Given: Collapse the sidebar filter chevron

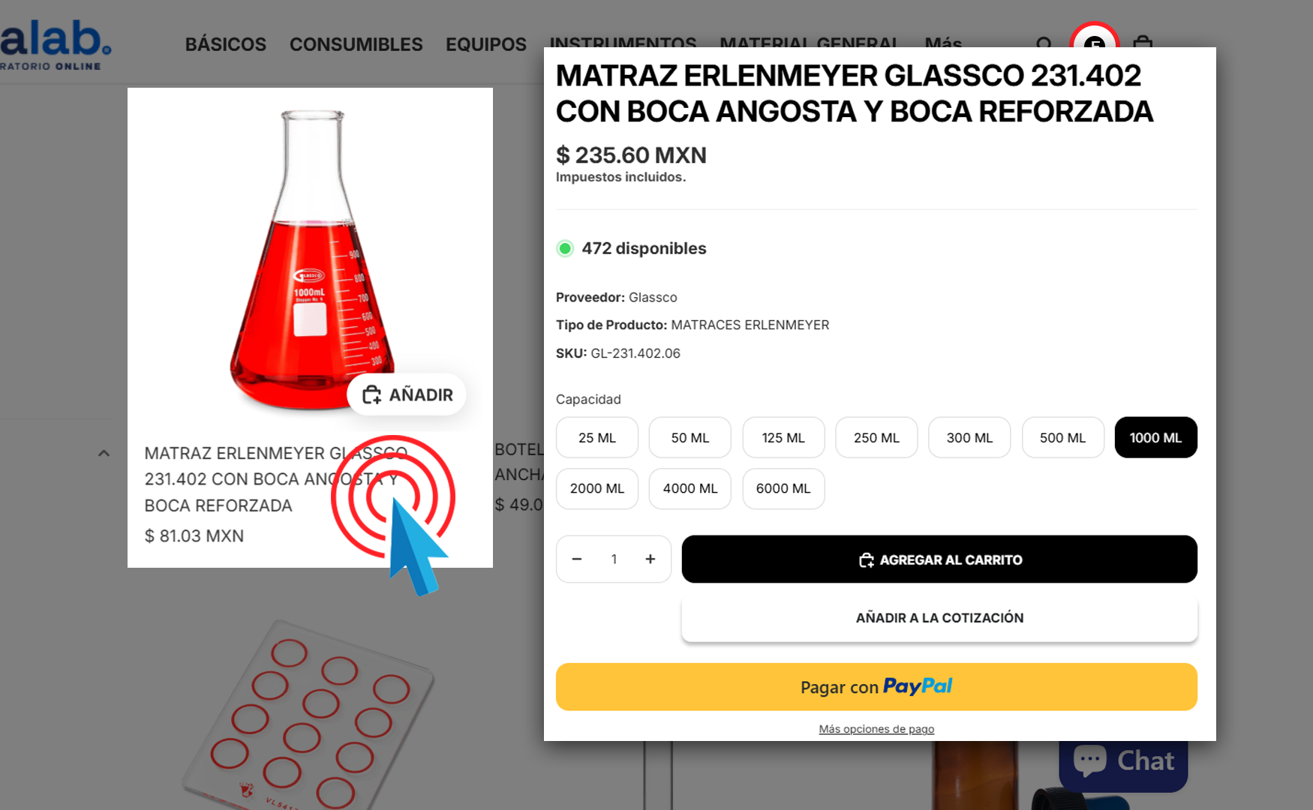Looking at the screenshot, I should (x=104, y=453).
